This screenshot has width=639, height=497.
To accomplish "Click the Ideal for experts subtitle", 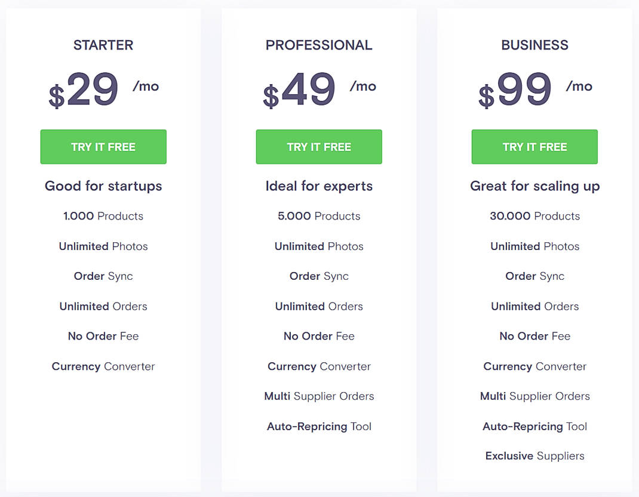I will pyautogui.click(x=318, y=186).
